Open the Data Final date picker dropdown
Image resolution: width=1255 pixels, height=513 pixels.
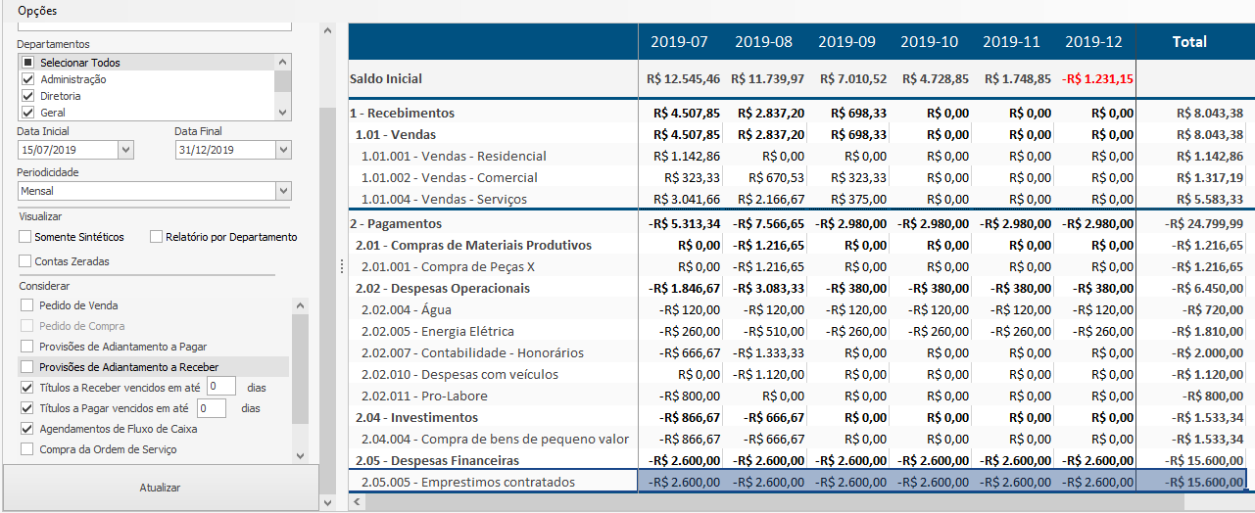coord(283,150)
